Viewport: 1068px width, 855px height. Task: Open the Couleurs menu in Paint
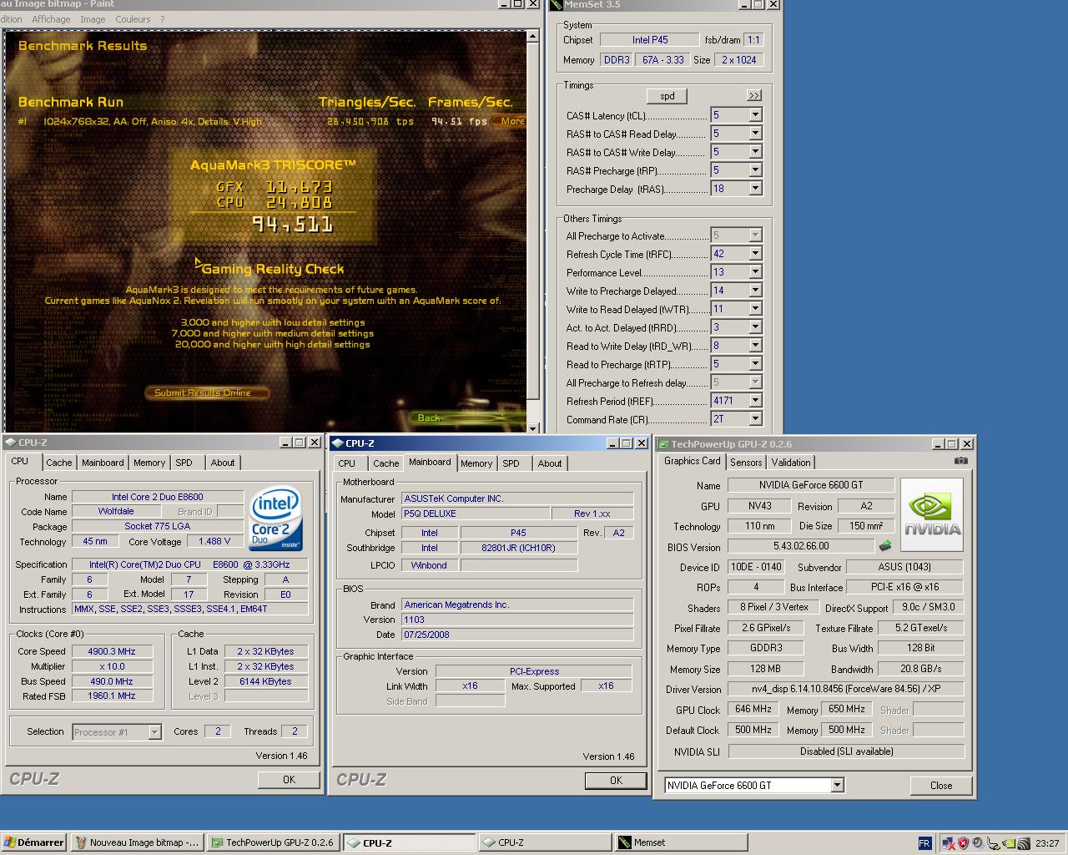point(133,19)
